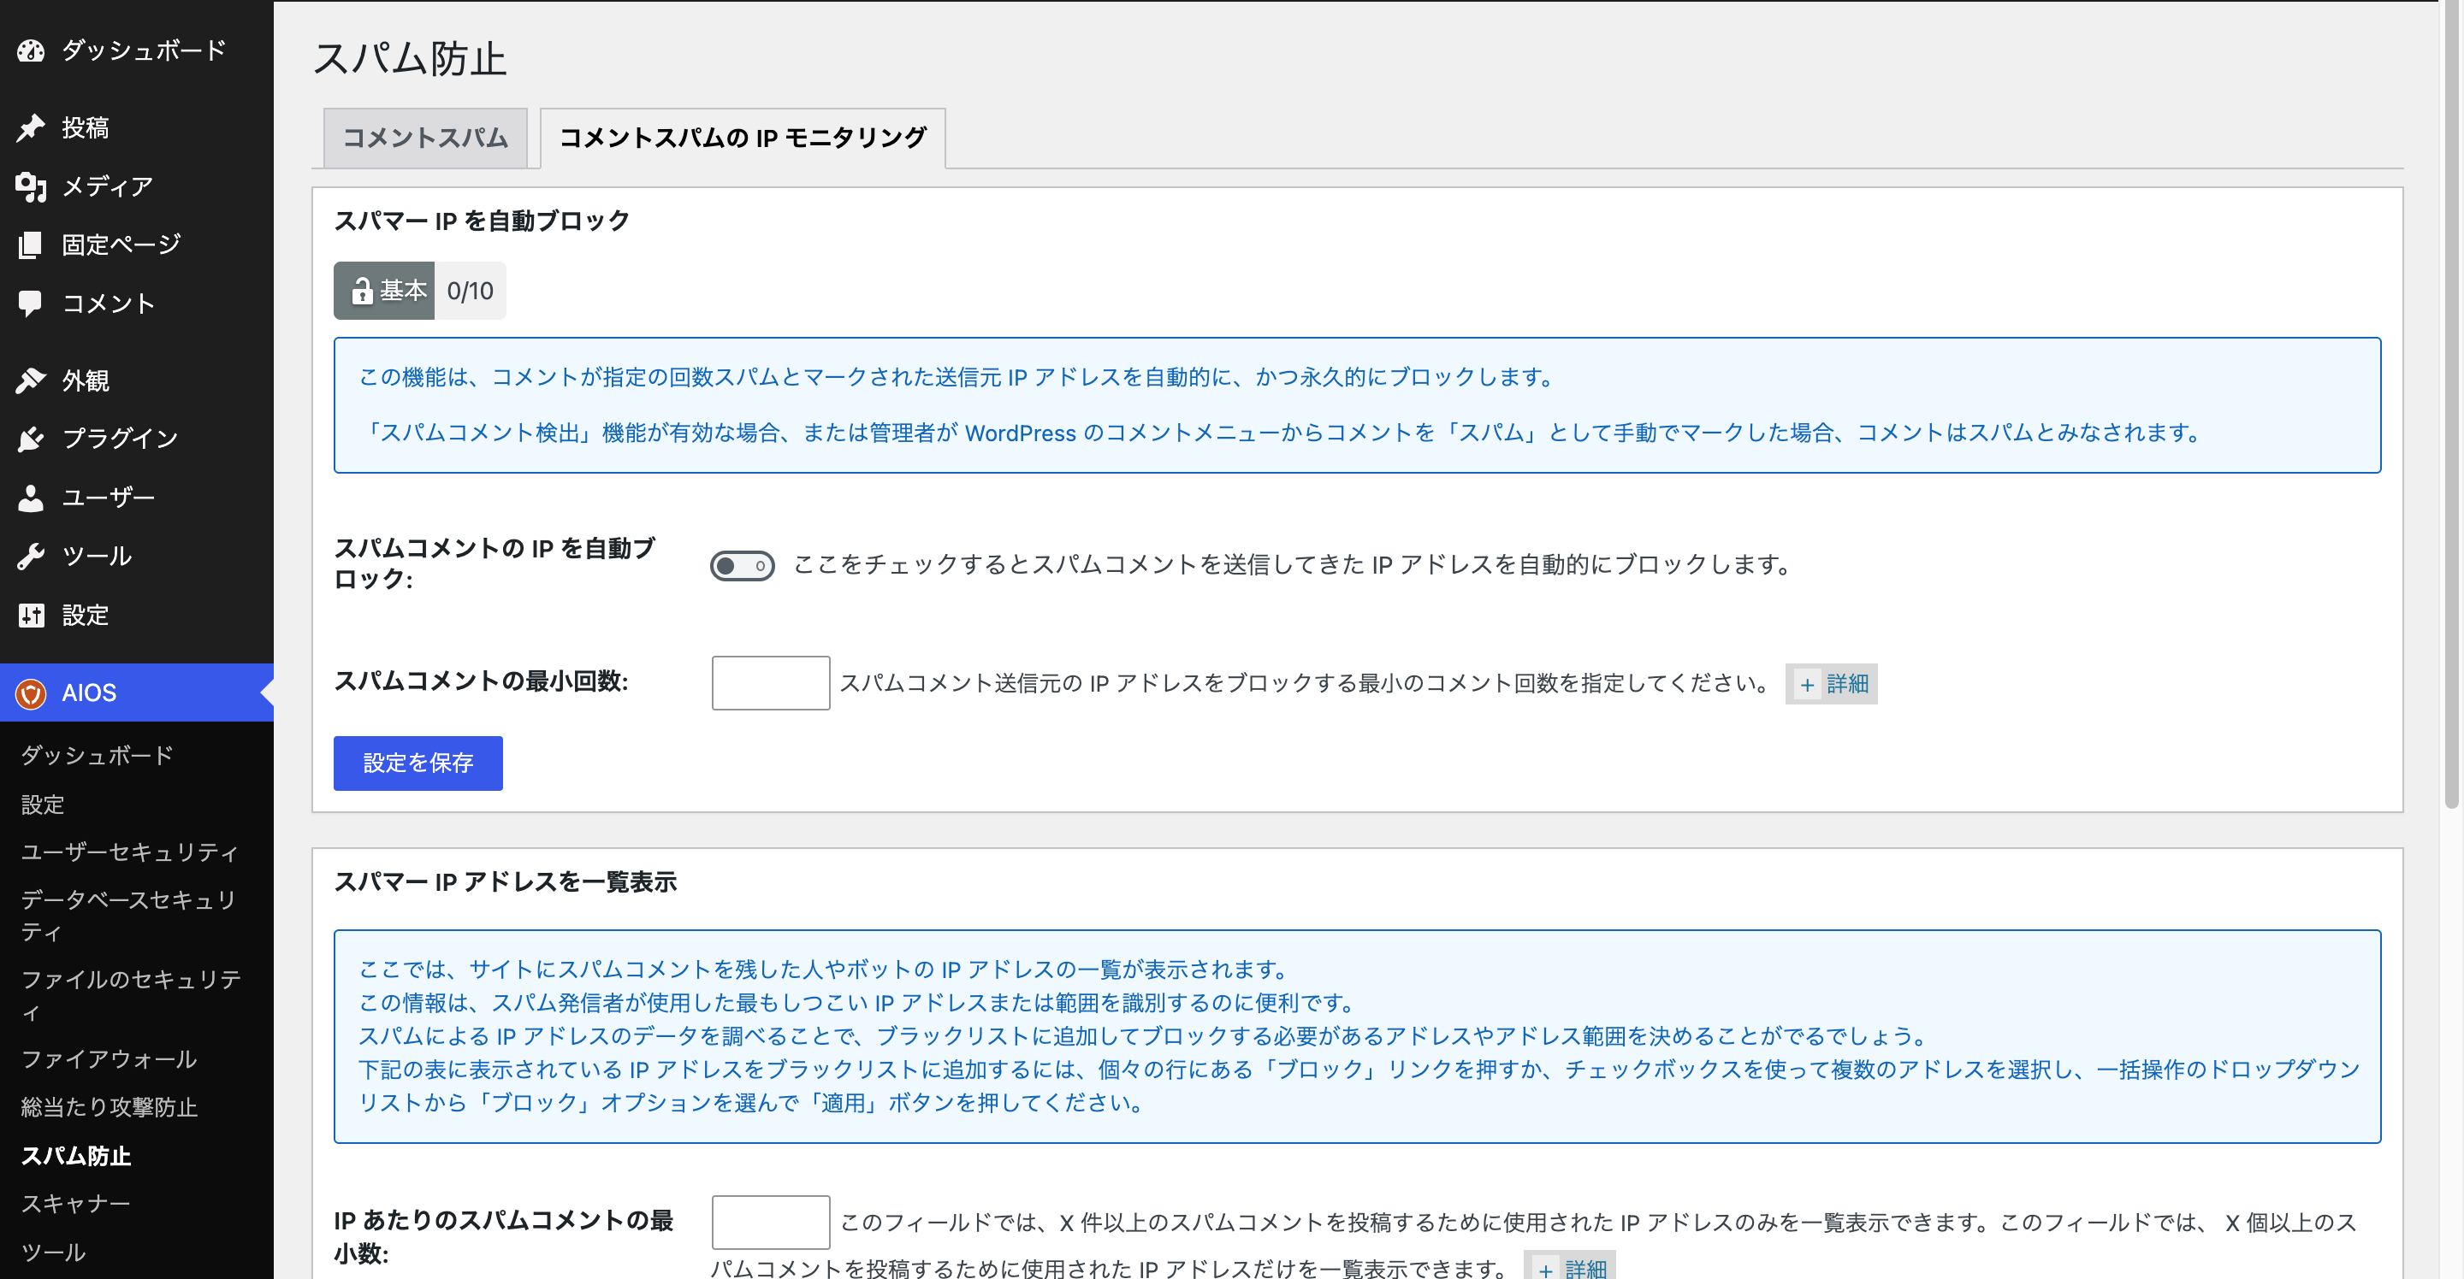Viewport: 2464px width, 1279px height.
Task: Click the 0/10 score badge
Action: pyautogui.click(x=470, y=291)
